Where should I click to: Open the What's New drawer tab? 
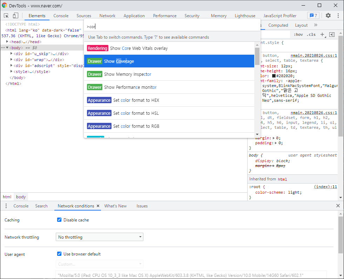(115, 206)
